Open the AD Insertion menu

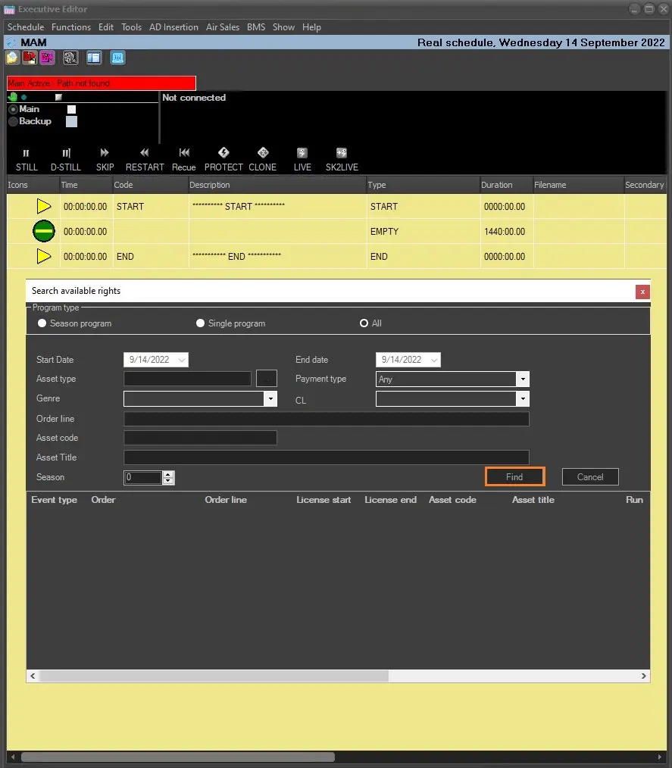(x=173, y=27)
